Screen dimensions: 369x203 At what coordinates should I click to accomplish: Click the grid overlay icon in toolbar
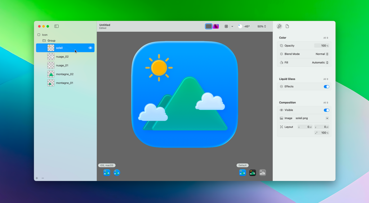(226, 26)
